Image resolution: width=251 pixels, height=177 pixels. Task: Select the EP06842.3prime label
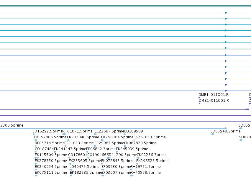(x=101, y=149)
